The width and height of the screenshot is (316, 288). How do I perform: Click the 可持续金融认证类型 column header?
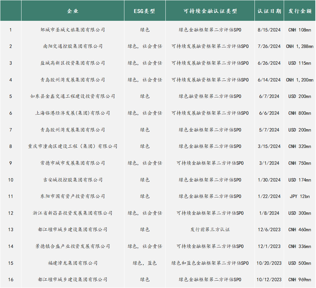pos(210,11)
